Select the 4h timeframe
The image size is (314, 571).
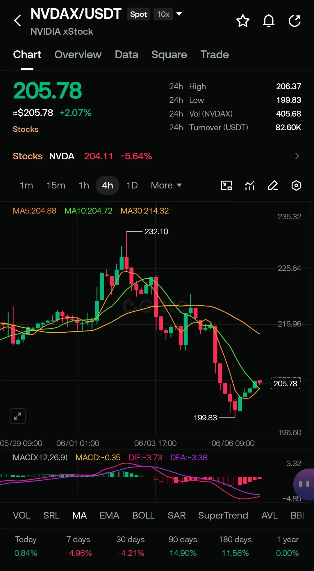(108, 185)
